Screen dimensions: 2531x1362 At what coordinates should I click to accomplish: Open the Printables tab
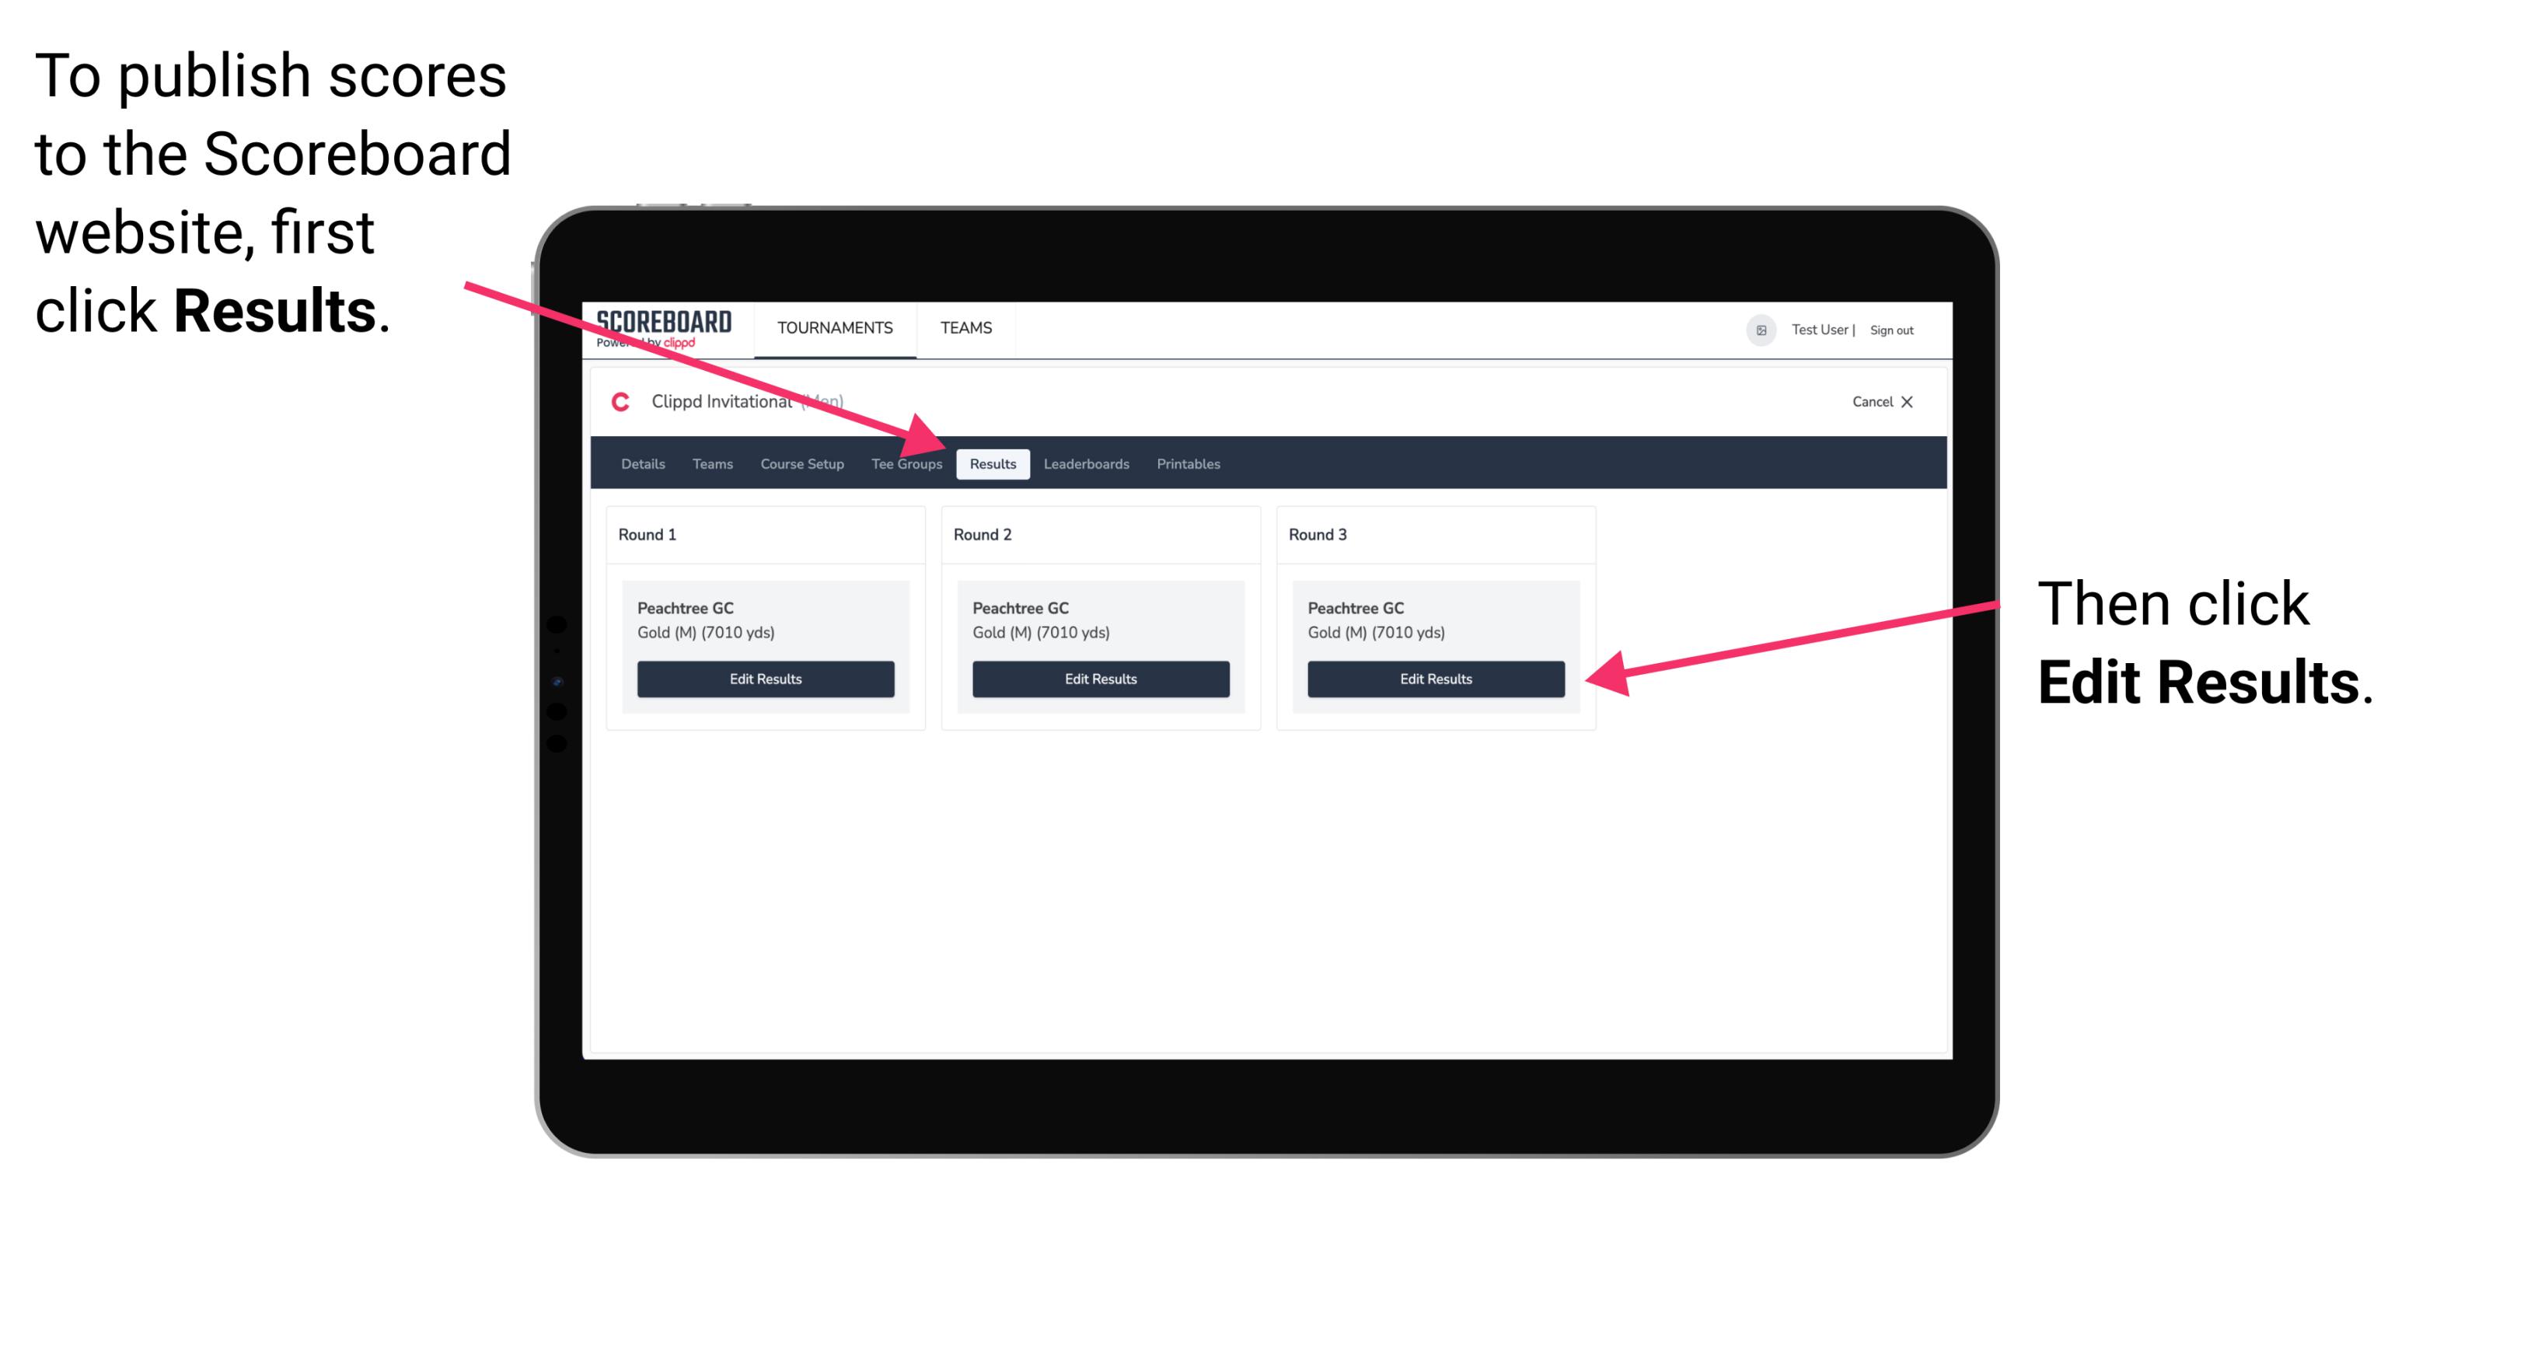(x=1188, y=463)
